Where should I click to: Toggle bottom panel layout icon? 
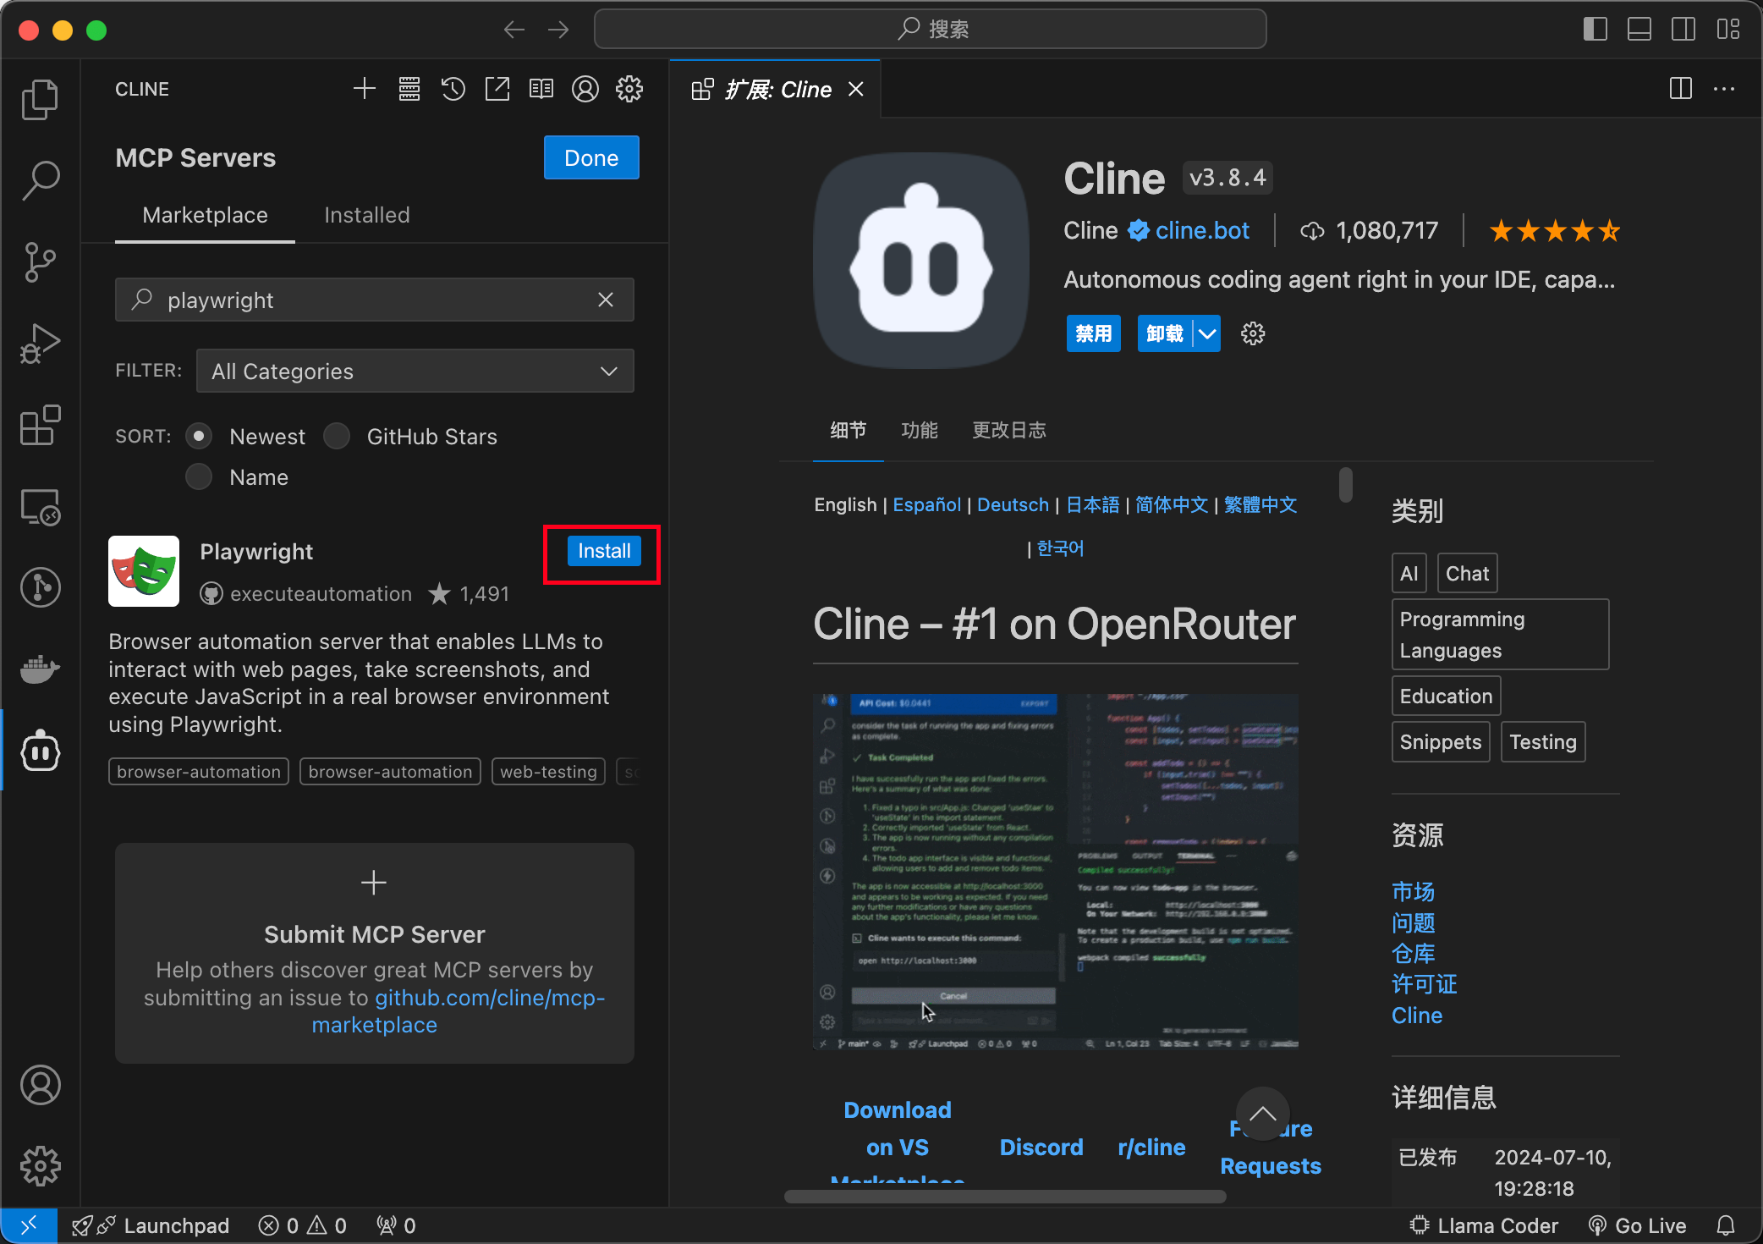click(1639, 30)
